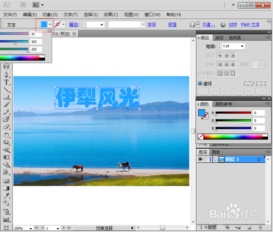
Task: Click the 字符 link
Action: pos(152,25)
